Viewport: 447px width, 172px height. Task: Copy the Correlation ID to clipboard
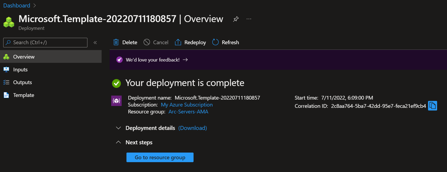point(433,106)
